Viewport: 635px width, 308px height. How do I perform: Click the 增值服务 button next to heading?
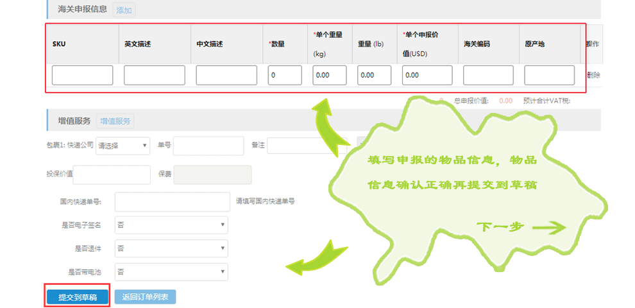point(115,121)
